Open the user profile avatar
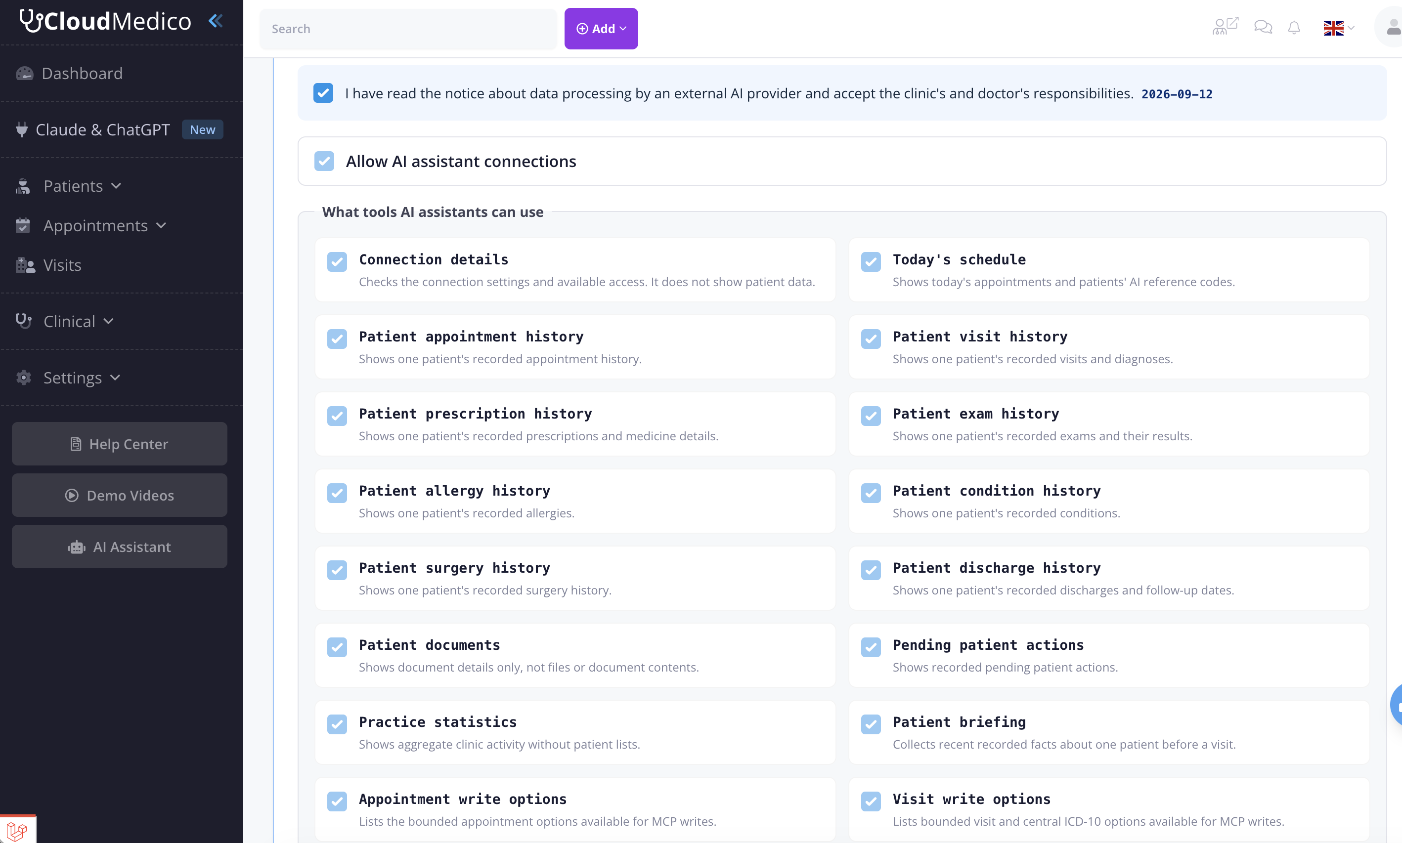1402x843 pixels. pos(1391,27)
